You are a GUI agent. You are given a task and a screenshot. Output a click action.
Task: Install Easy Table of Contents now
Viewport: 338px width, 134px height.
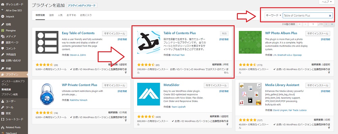click(115, 34)
